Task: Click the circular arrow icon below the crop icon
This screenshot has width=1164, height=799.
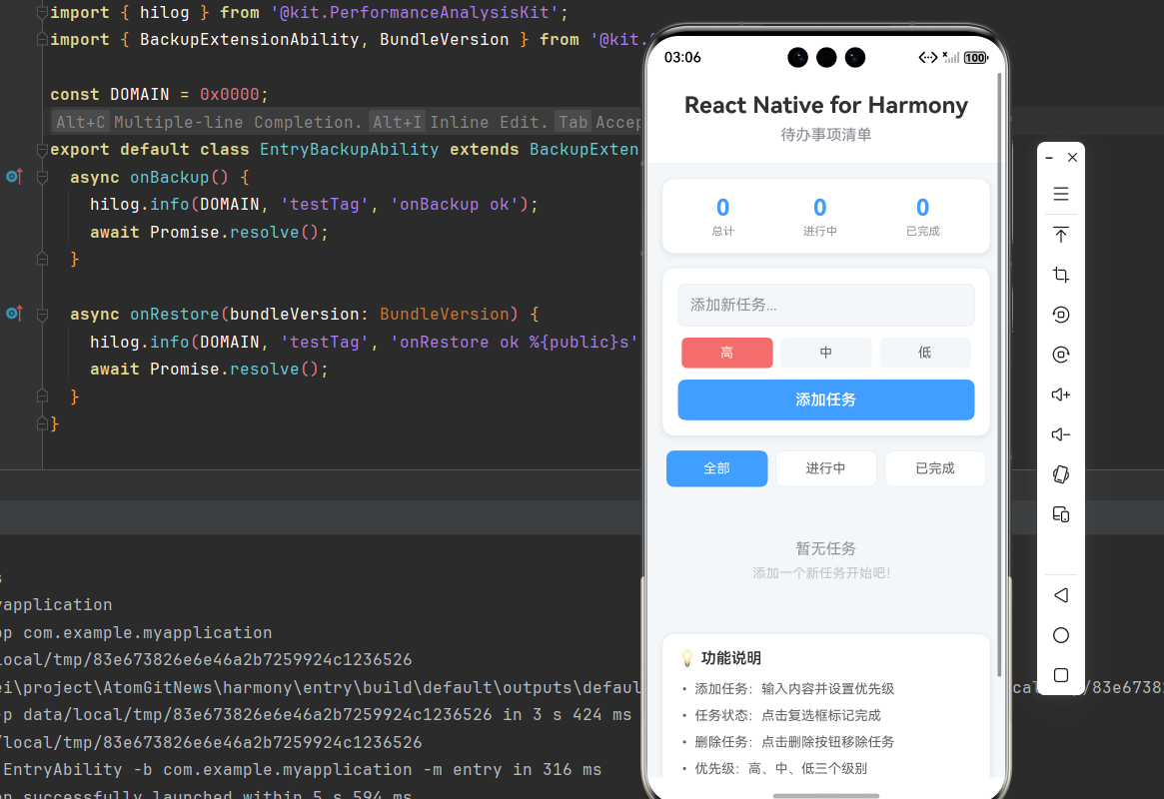Action: pyautogui.click(x=1061, y=315)
